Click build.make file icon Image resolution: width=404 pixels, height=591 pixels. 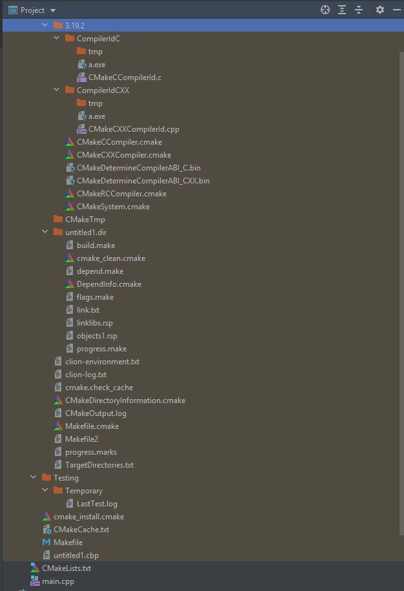70,245
